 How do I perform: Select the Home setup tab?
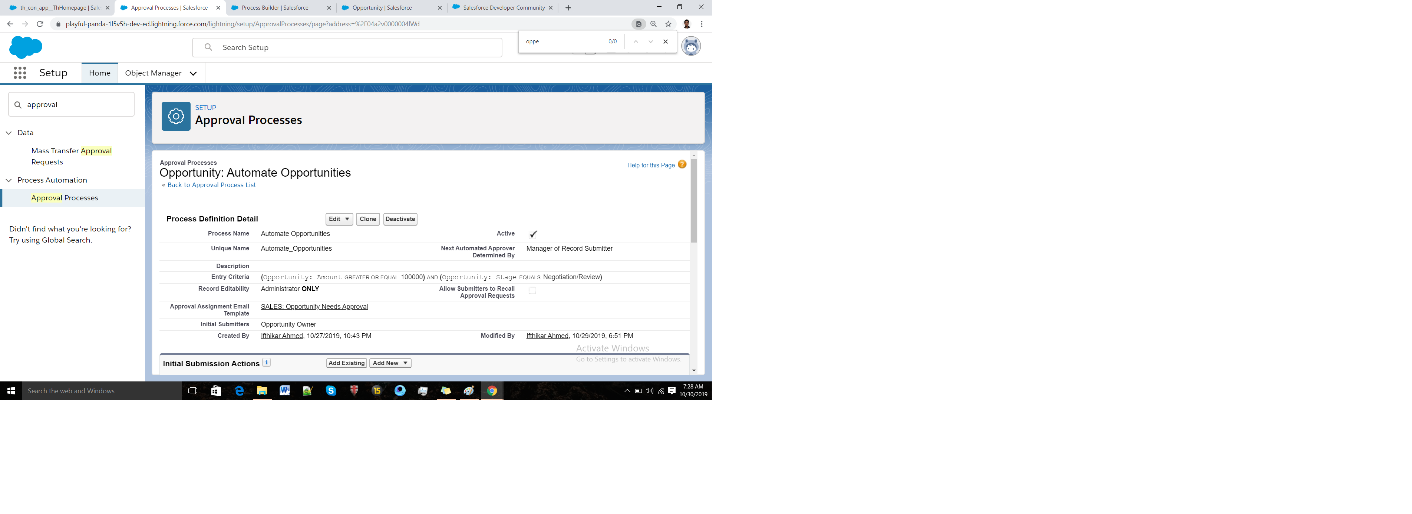[100, 73]
